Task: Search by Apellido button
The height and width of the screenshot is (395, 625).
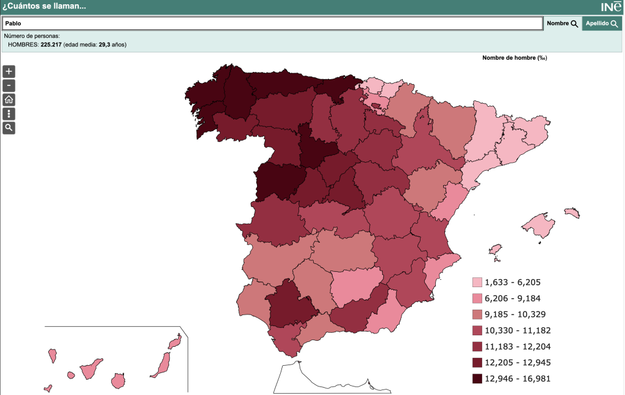Action: click(x=602, y=24)
